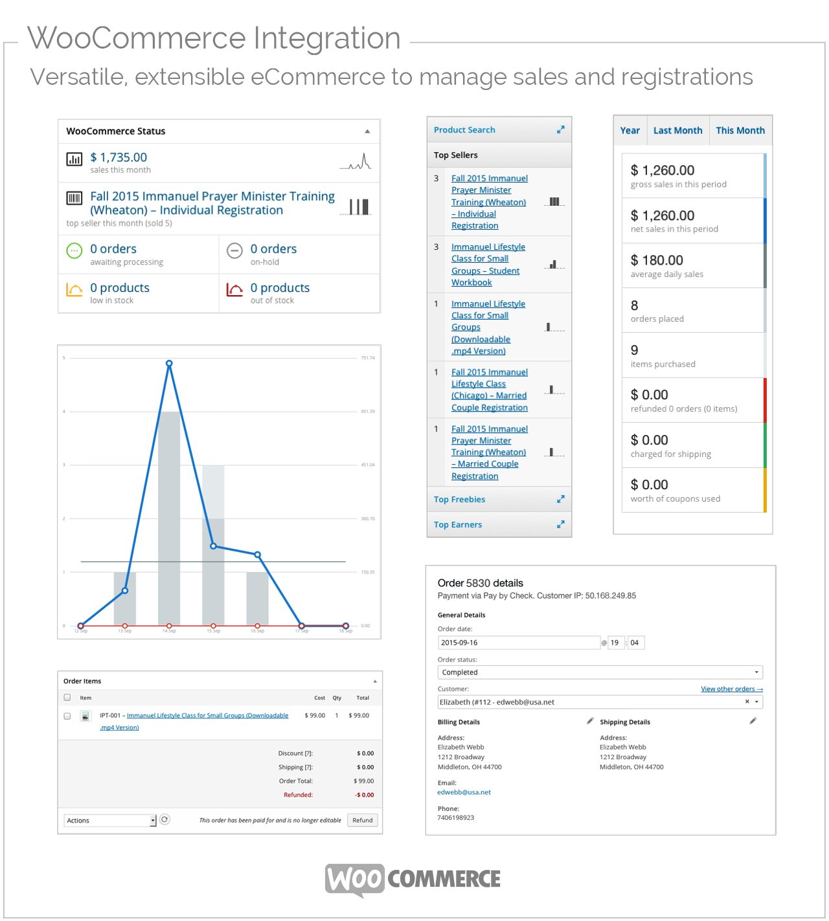Check the IPT-001 order item checkbox
Viewport: 829px width, 921px height.
[67, 716]
